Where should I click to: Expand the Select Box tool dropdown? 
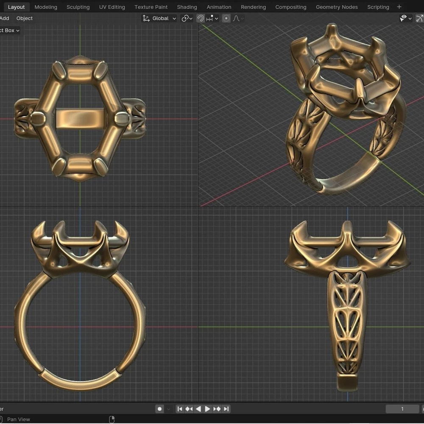(x=9, y=31)
